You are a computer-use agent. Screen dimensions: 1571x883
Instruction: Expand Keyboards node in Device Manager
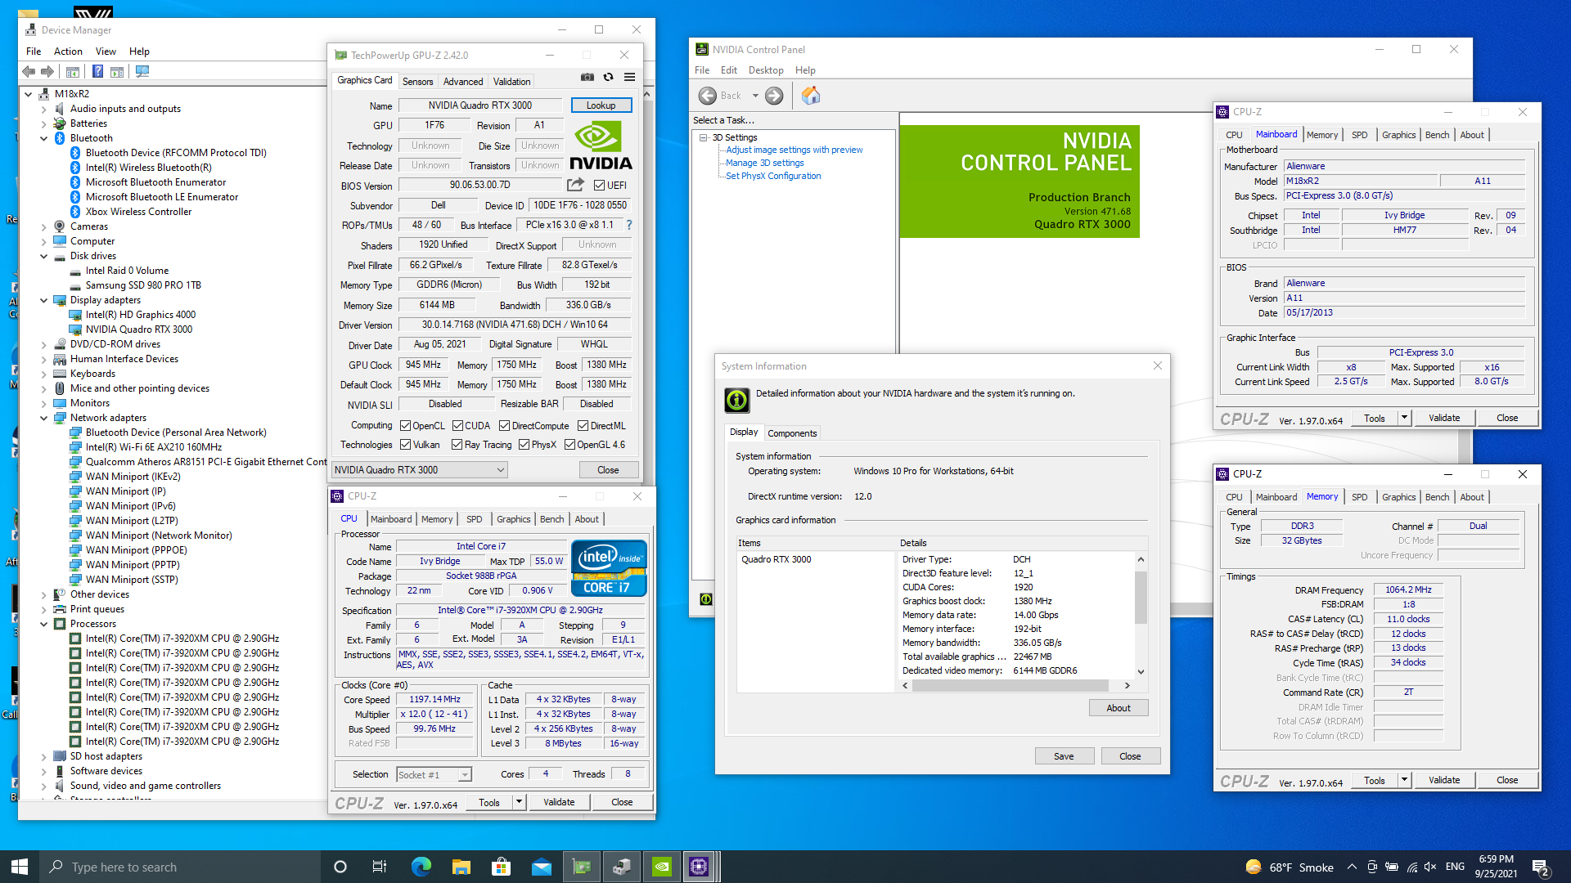point(43,374)
